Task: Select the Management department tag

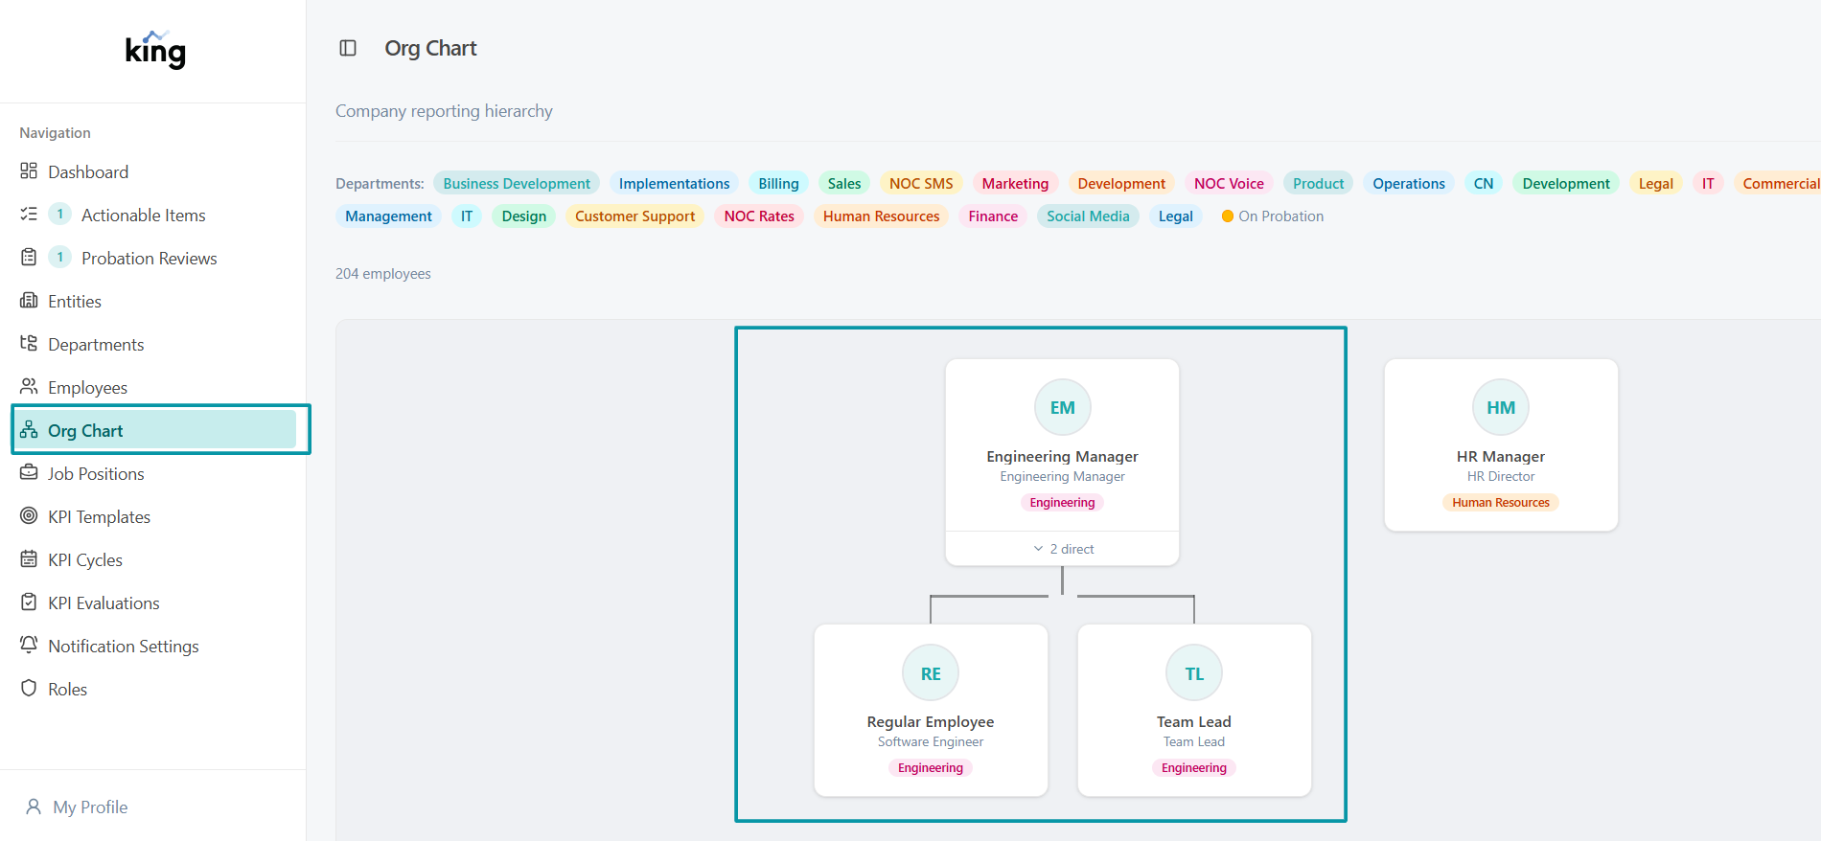Action: [x=388, y=216]
